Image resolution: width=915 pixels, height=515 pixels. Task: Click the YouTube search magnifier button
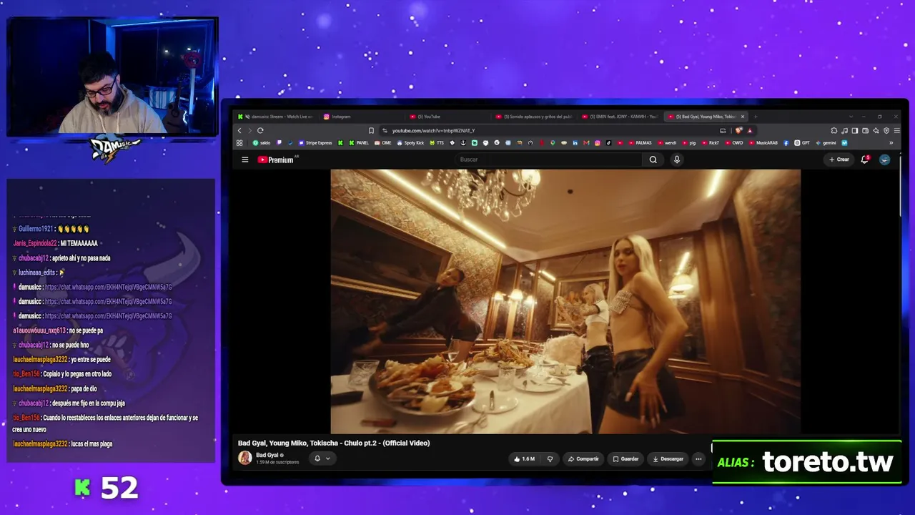(x=653, y=160)
